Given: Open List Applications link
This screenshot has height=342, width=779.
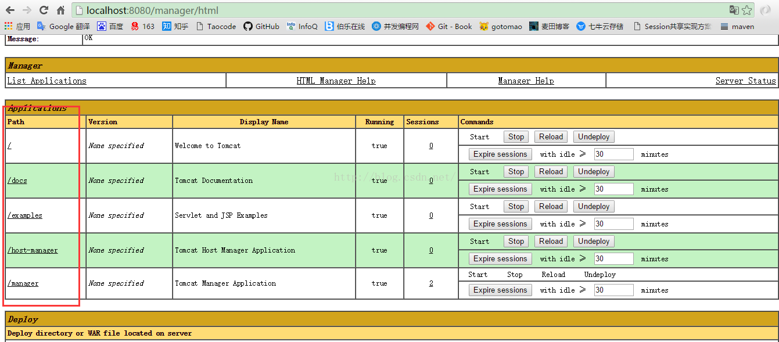Looking at the screenshot, I should (46, 81).
